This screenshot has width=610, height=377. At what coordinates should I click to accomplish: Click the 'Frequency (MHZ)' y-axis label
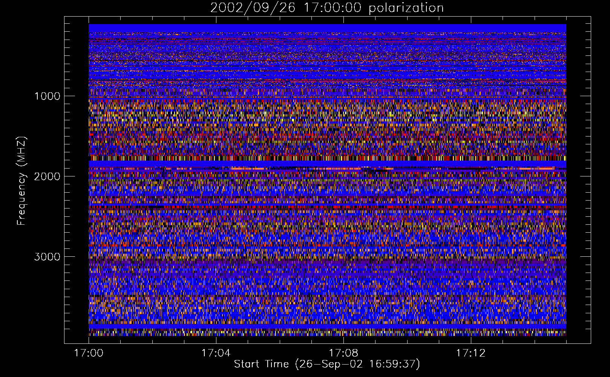(x=21, y=181)
